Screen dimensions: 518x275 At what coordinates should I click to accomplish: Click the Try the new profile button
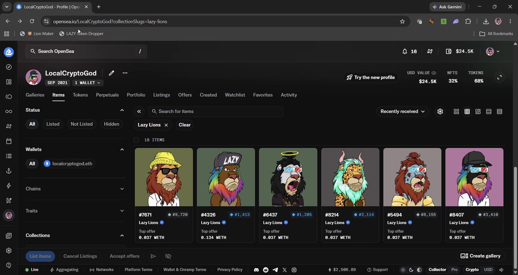[371, 77]
